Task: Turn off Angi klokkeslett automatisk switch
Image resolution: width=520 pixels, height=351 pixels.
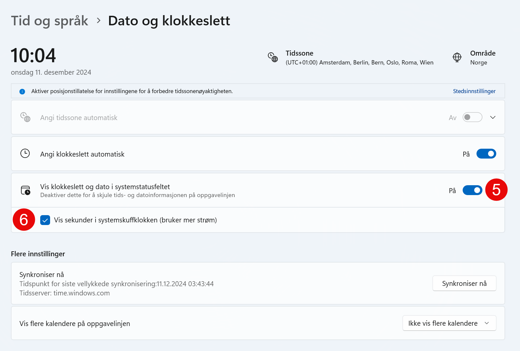Action: click(486, 154)
